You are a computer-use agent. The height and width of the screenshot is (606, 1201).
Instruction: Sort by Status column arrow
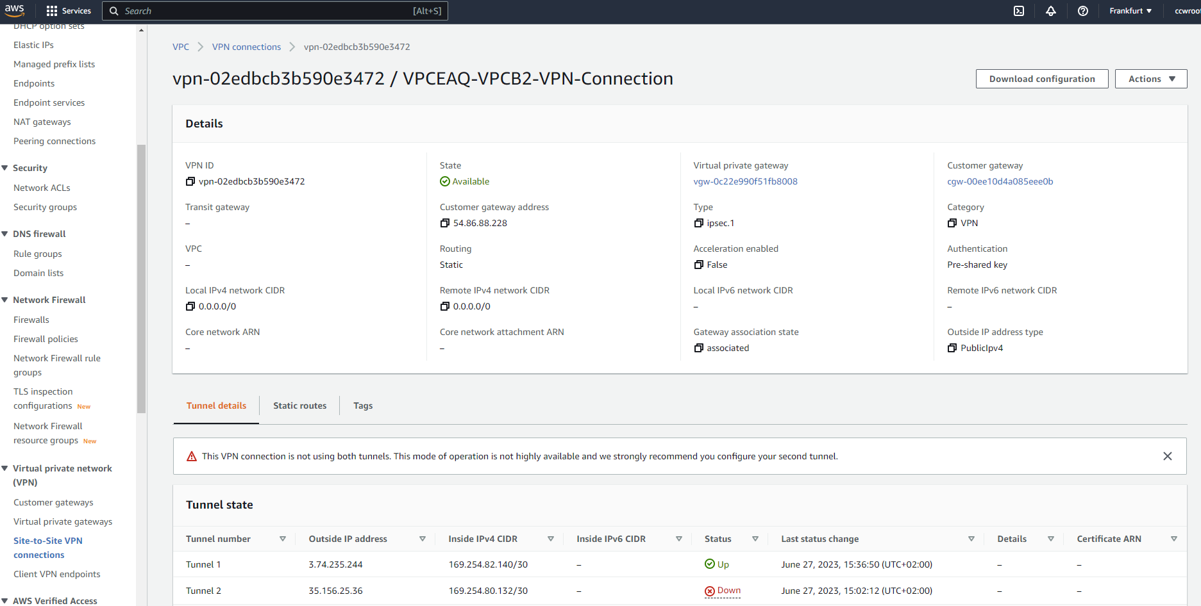755,539
